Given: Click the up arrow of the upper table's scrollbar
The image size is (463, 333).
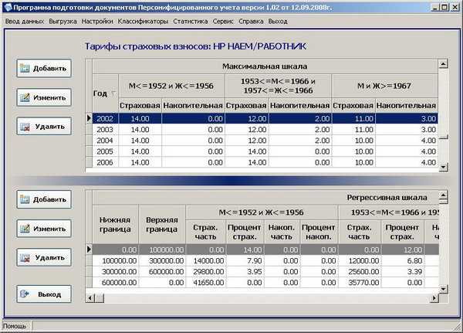Looking at the screenshot, I should 443,63.
